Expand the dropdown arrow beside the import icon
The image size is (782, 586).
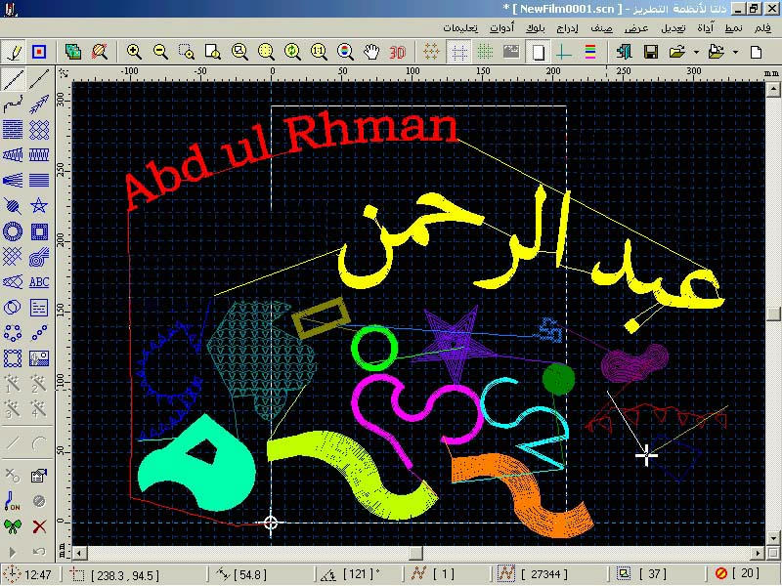tap(735, 52)
